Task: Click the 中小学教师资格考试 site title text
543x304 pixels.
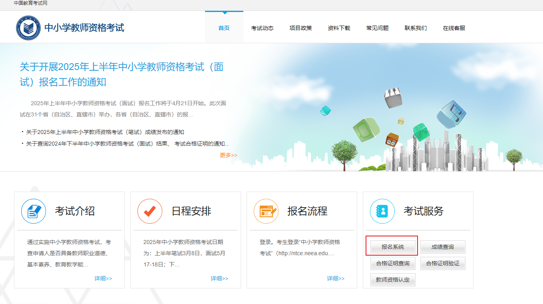Action: pyautogui.click(x=84, y=28)
